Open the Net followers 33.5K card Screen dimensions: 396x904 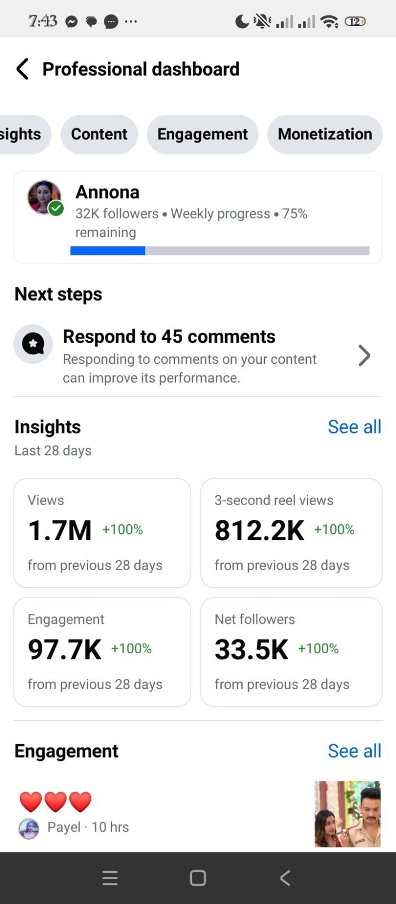(x=292, y=651)
